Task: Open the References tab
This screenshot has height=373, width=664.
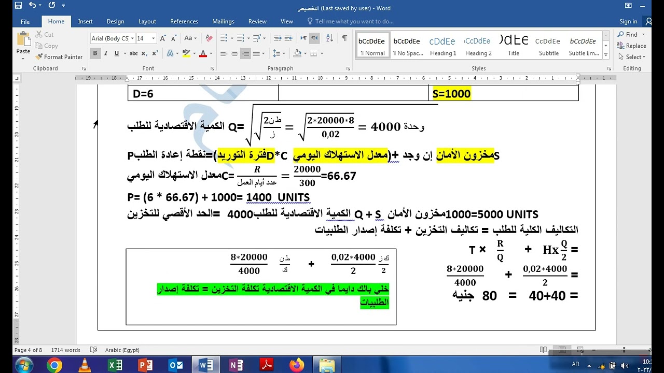Action: point(184,21)
